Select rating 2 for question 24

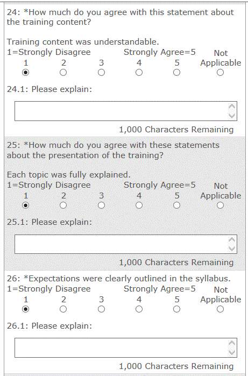tap(63, 73)
